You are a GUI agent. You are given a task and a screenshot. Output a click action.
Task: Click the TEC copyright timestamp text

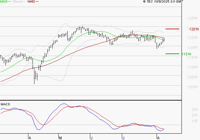point(170,2)
